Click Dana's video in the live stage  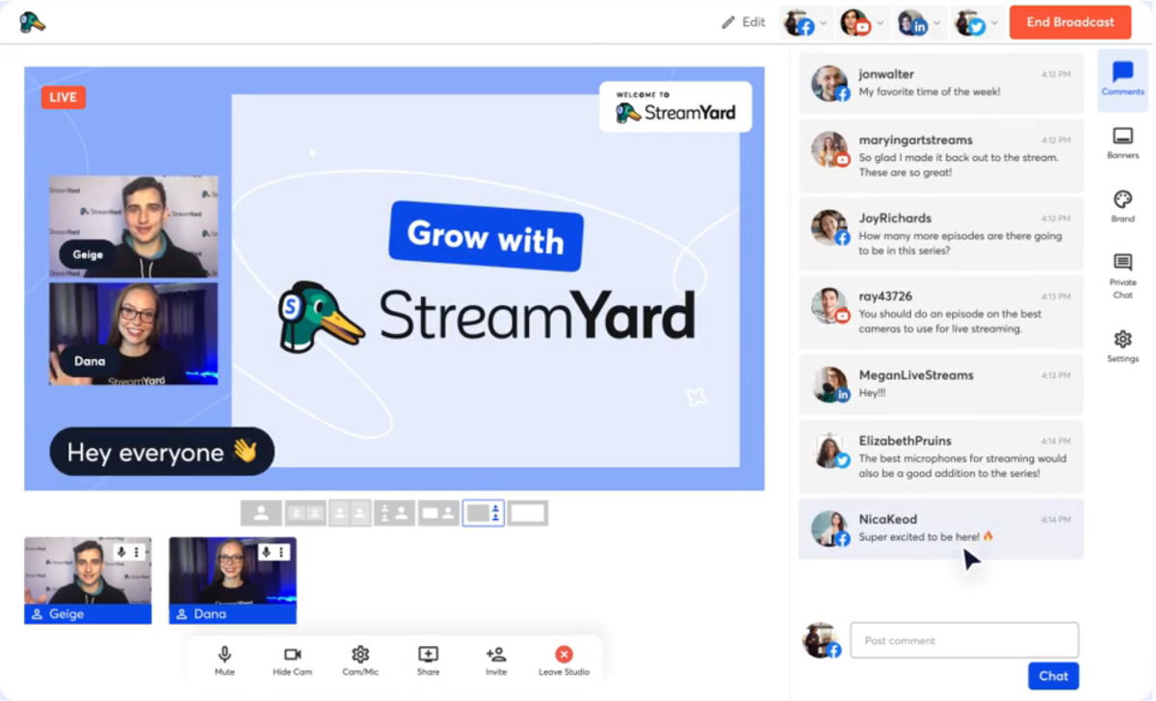[134, 334]
